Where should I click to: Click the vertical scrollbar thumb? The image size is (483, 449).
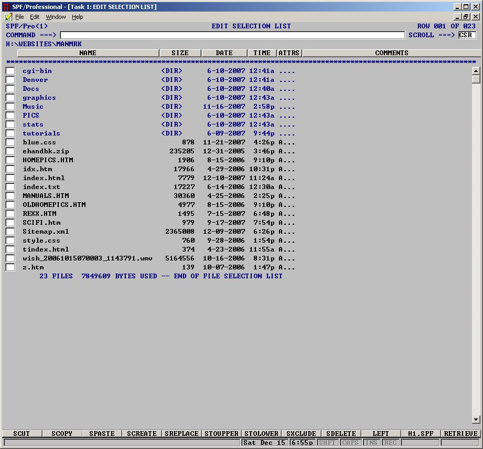(x=476, y=79)
